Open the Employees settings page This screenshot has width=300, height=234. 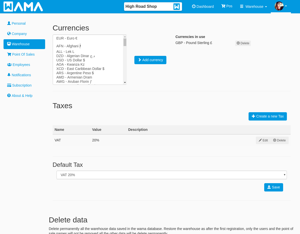24,65
